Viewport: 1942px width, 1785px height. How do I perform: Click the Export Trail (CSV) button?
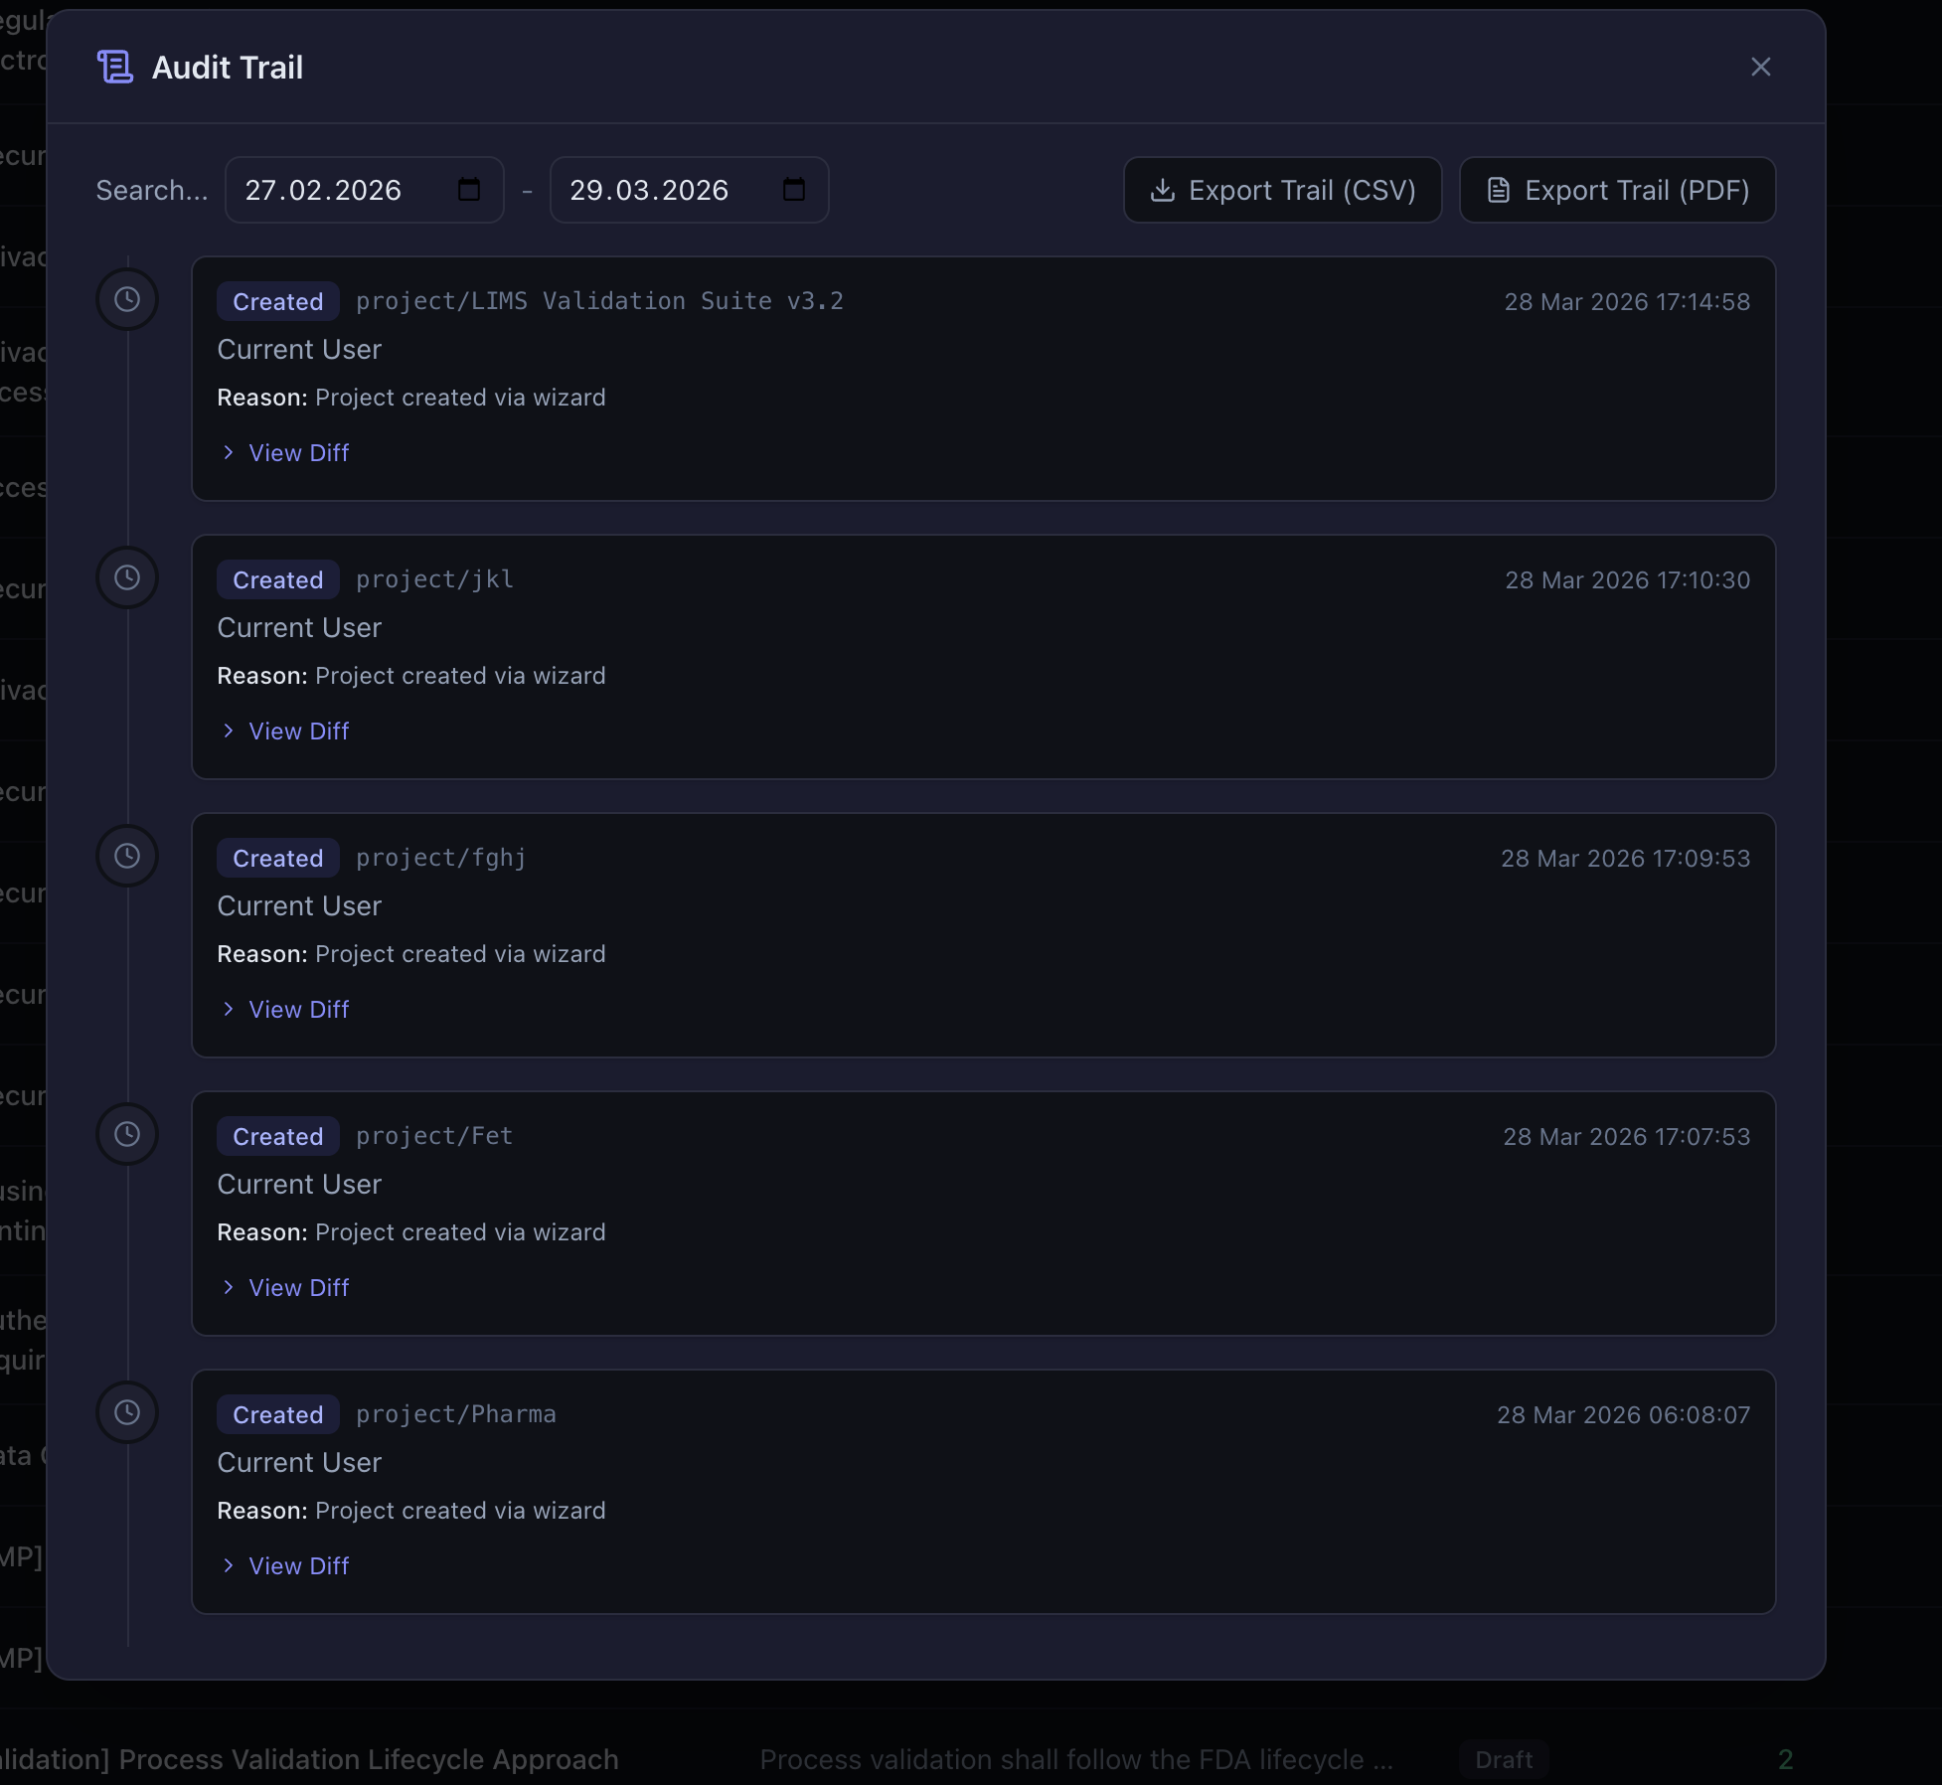[1281, 190]
